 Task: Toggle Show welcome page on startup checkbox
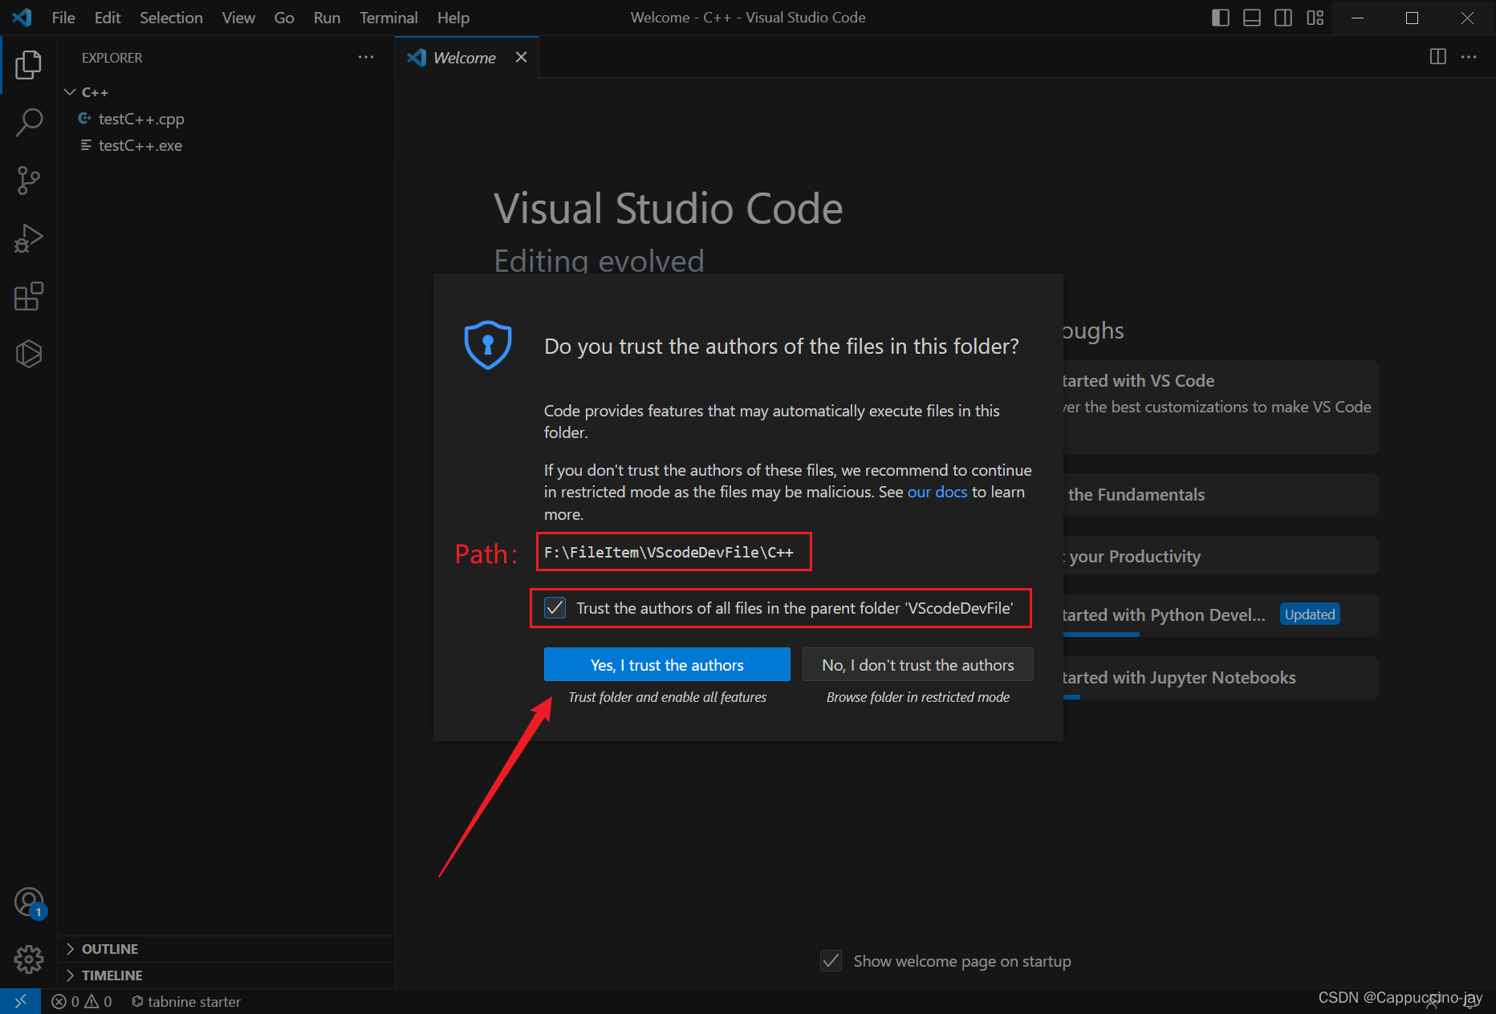tap(831, 960)
